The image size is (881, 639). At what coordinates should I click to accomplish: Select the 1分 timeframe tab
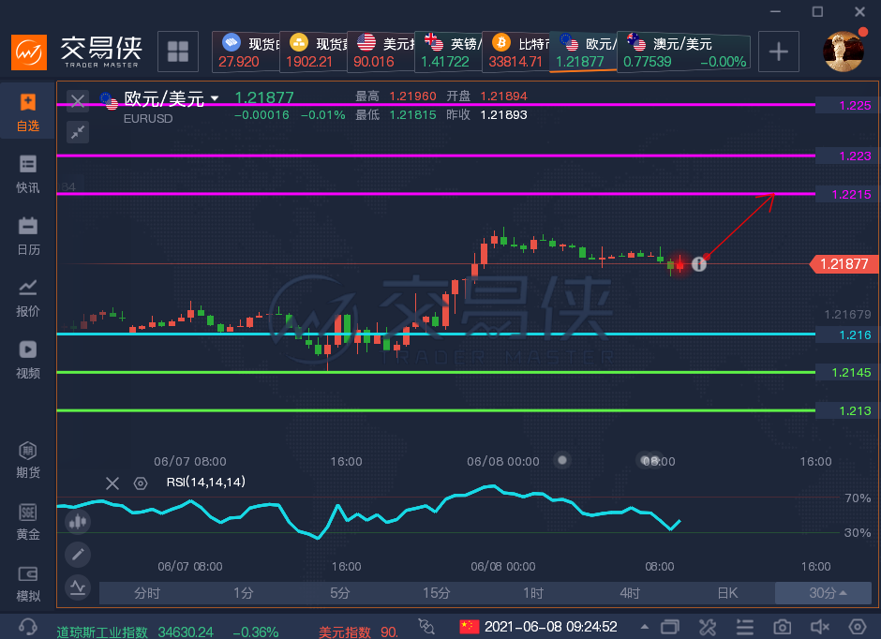click(x=244, y=593)
